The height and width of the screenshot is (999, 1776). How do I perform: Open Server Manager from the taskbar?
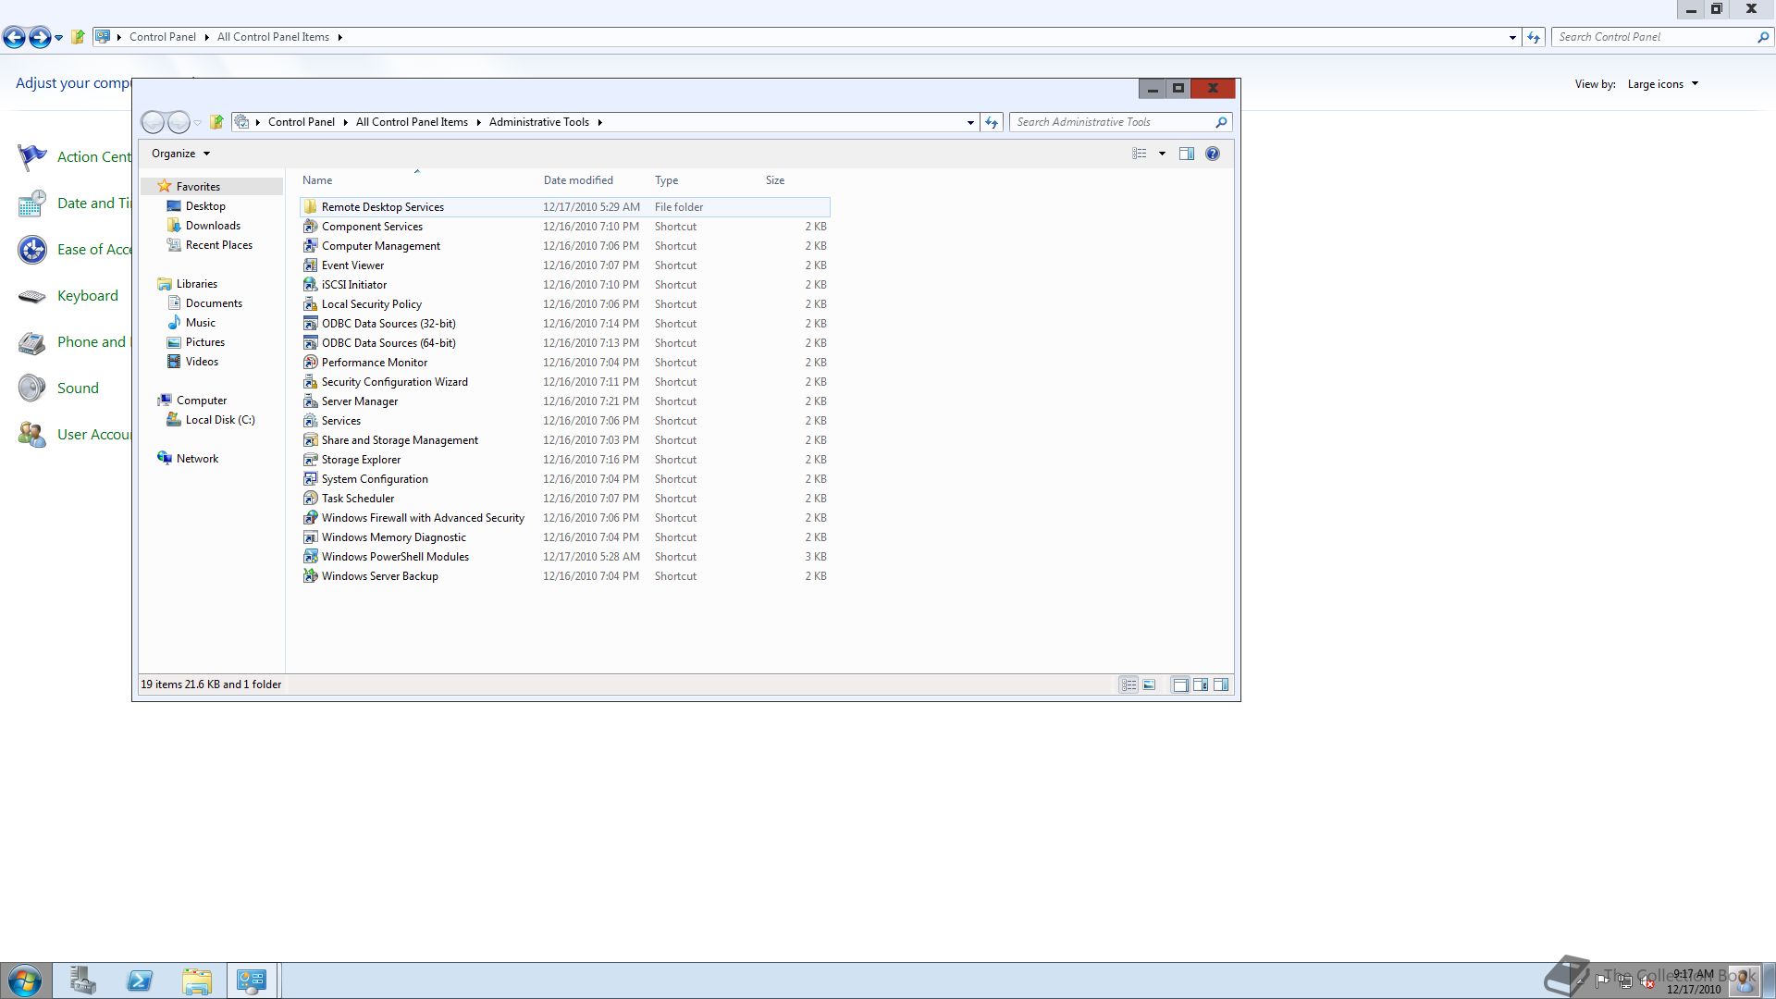[83, 980]
